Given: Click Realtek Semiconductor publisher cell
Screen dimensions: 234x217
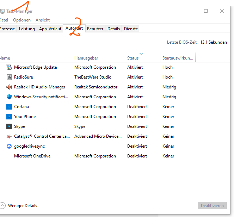Looking at the screenshot, I should tap(96, 87).
